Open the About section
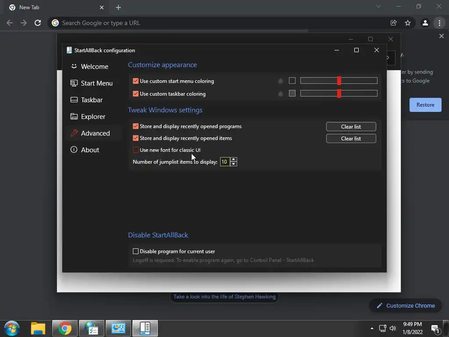Image resolution: width=449 pixels, height=337 pixels. tap(85, 150)
